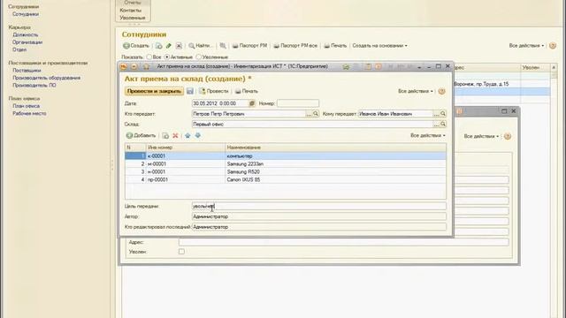Select the Активные radio button
The image size is (566, 318).
pyautogui.click(x=167, y=57)
